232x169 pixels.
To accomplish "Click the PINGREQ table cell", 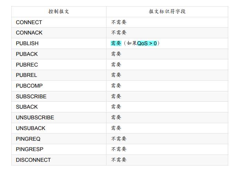I will 28,139.
